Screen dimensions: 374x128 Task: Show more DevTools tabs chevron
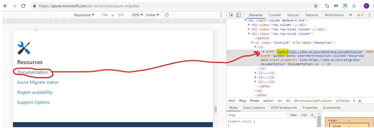(x=351, y=15)
